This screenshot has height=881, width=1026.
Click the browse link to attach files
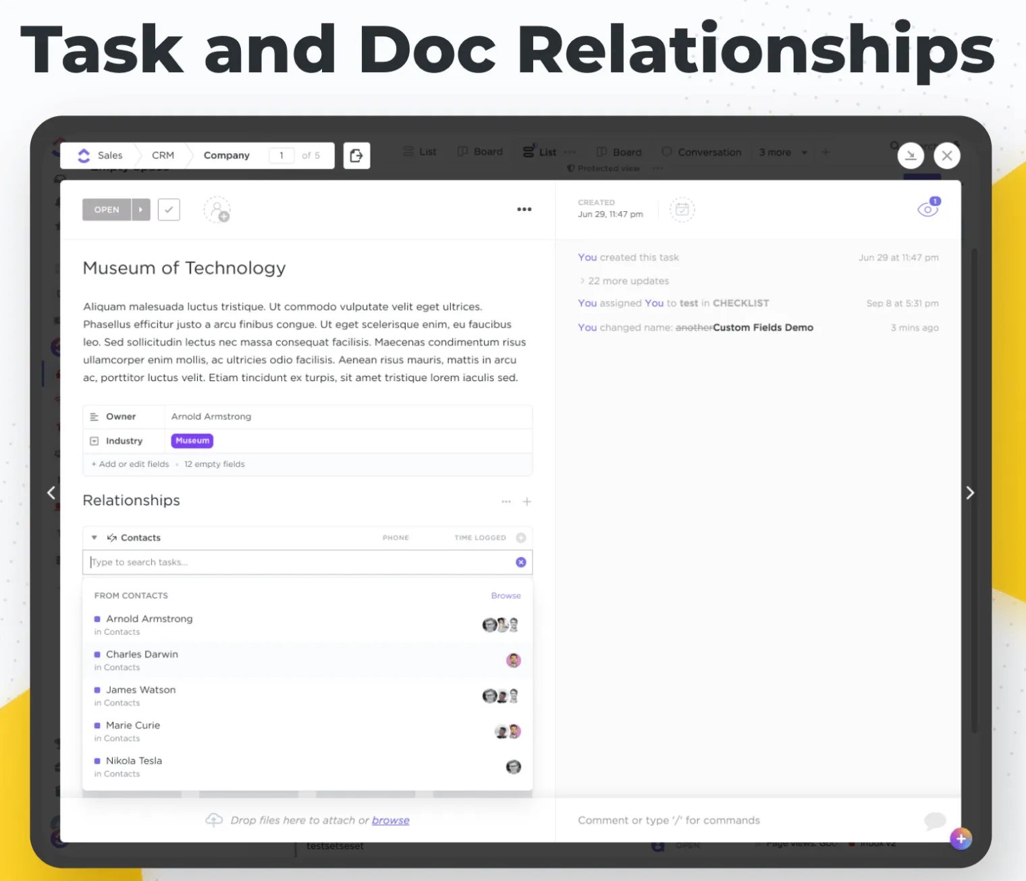coord(391,820)
